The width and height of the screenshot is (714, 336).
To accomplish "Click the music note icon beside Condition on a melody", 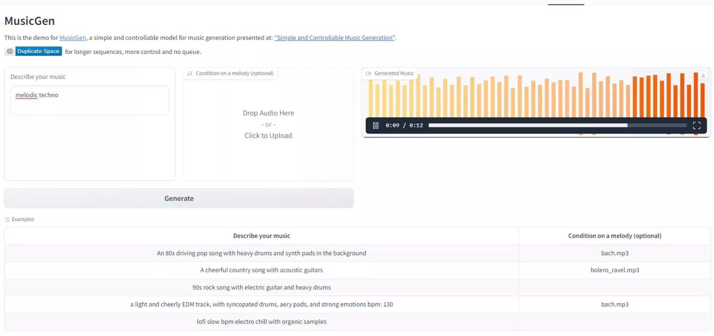I will pos(190,73).
